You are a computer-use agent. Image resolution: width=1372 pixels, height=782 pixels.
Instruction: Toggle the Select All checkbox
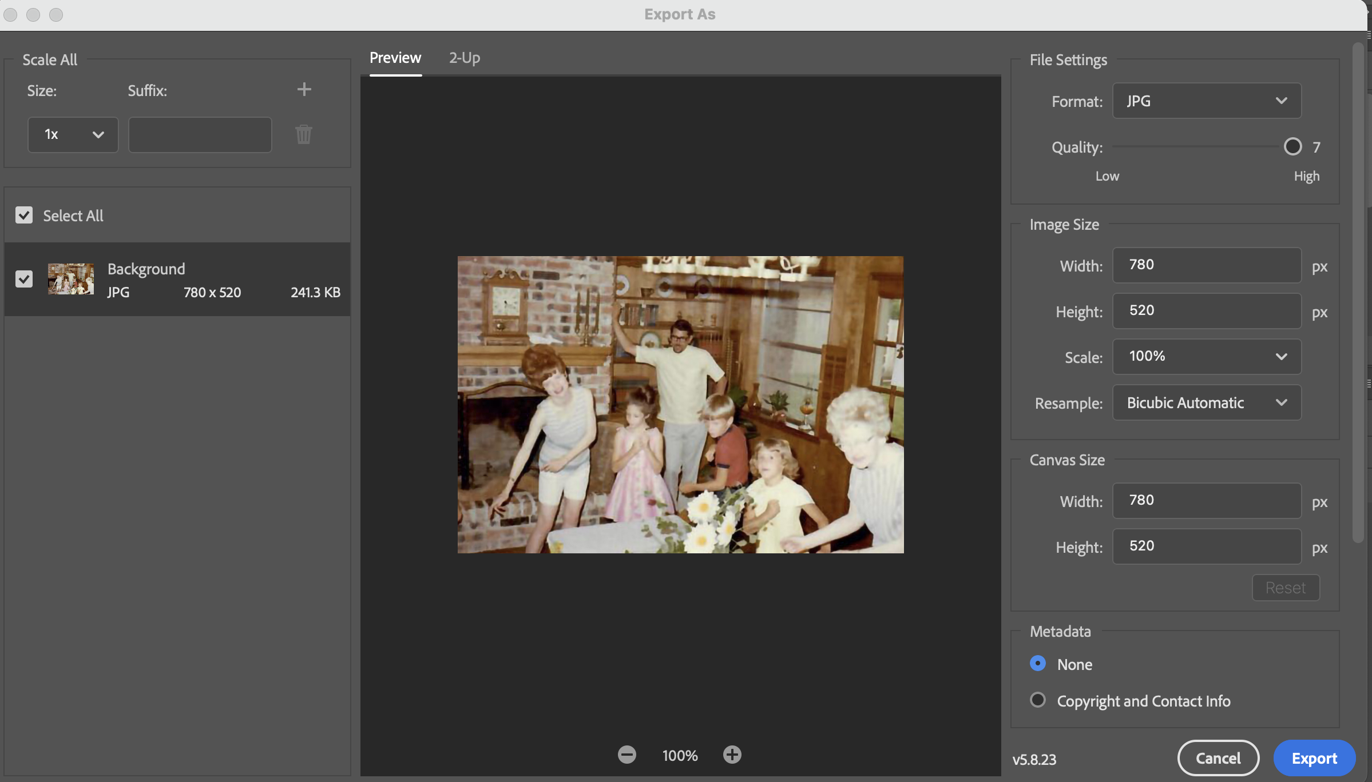click(x=24, y=216)
